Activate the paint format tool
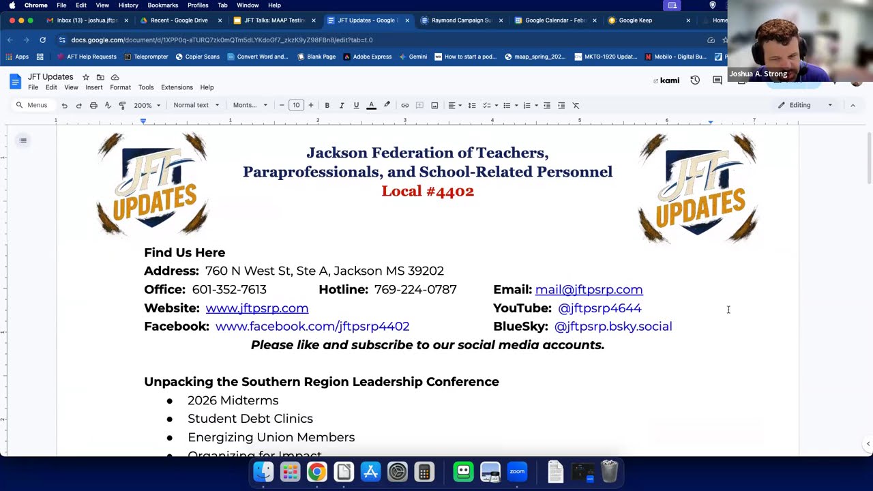The image size is (873, 491). (122, 105)
